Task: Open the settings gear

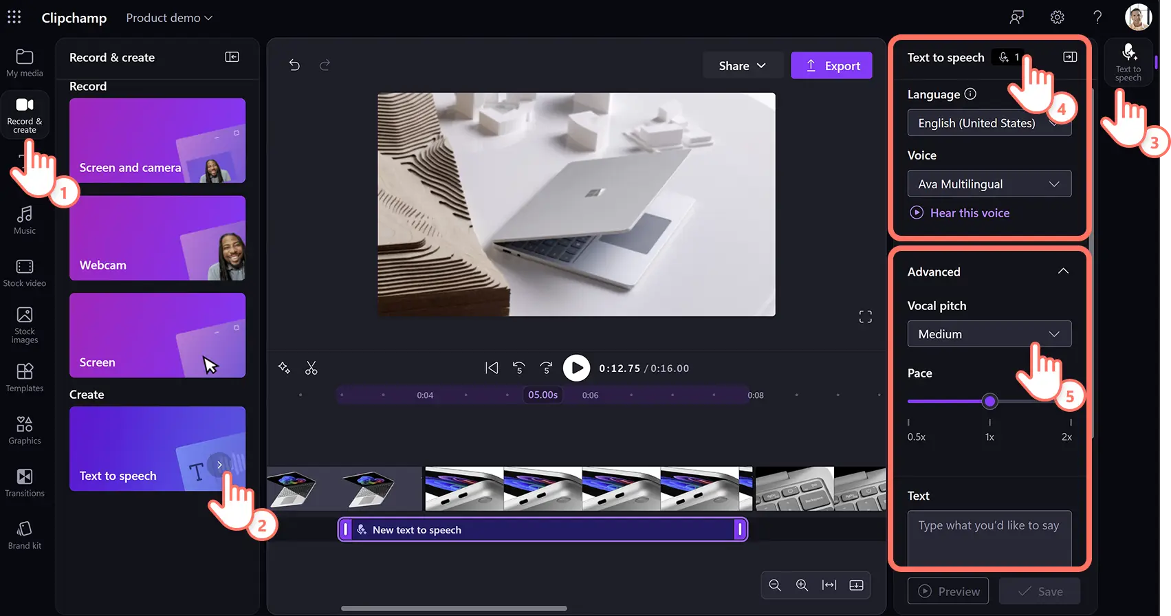Action: point(1058,17)
